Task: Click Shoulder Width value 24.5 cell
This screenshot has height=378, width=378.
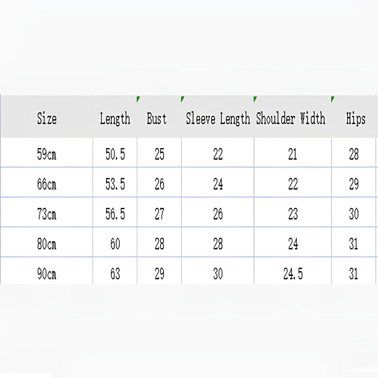Action: click(293, 274)
